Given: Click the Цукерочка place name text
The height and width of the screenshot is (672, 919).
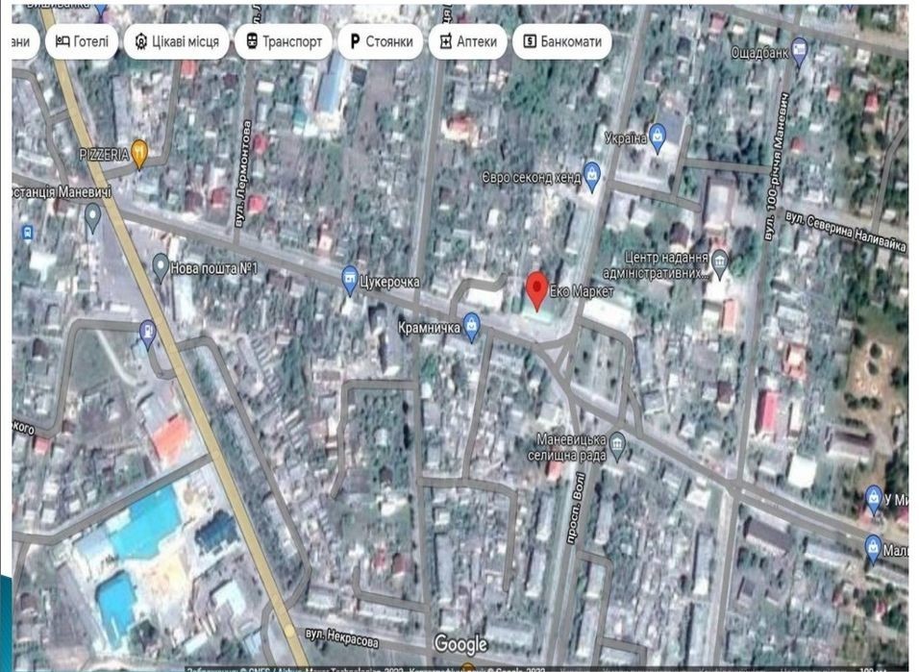Looking at the screenshot, I should [x=389, y=282].
